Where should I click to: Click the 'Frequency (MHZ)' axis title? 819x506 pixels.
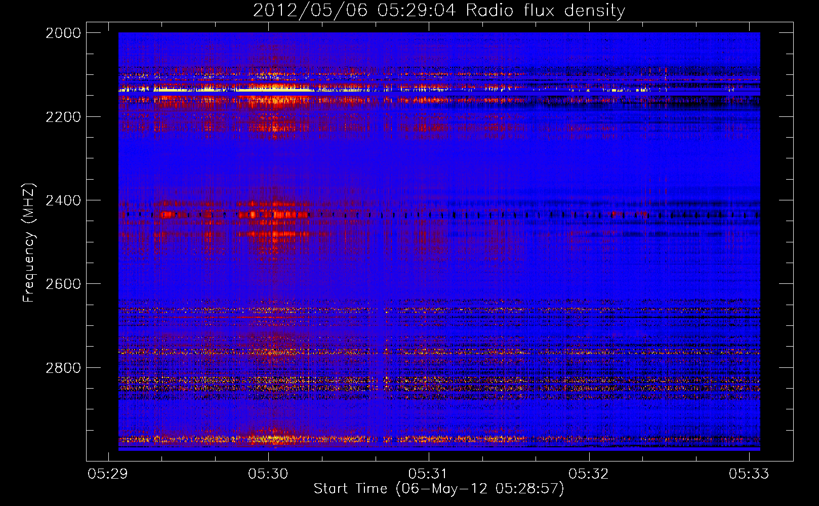(29, 243)
